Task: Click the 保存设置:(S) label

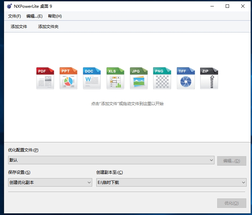Action: pos(19,172)
